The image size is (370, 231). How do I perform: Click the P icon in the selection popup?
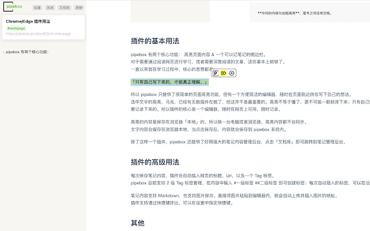tap(216, 73)
